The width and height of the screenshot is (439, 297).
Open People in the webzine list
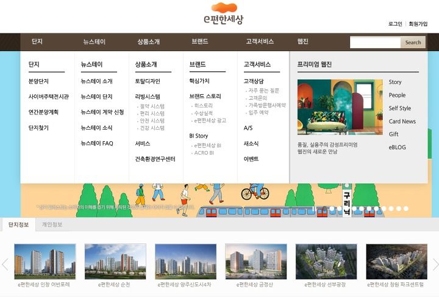pyautogui.click(x=397, y=96)
